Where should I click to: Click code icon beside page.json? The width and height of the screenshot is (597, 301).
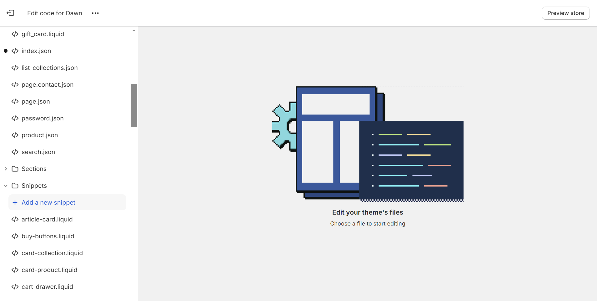pyautogui.click(x=15, y=101)
